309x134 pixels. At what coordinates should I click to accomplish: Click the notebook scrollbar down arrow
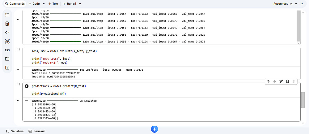click(303, 123)
